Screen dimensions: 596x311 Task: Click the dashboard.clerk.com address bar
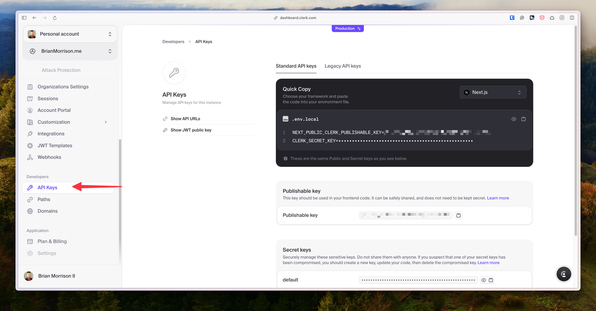tap(295, 18)
